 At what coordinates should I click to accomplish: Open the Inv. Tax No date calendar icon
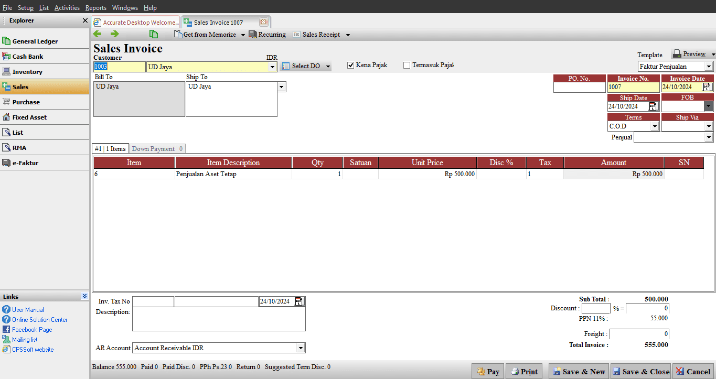click(299, 301)
